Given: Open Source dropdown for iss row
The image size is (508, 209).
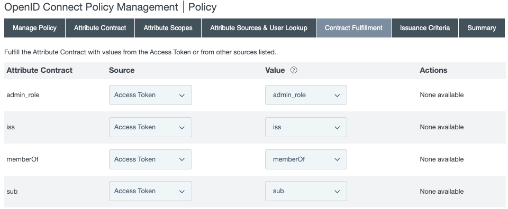Looking at the screenshot, I should click(150, 127).
